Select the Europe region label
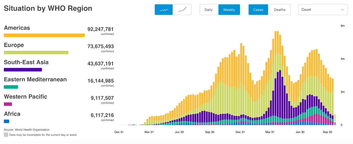The width and height of the screenshot is (353, 144). click(14, 45)
